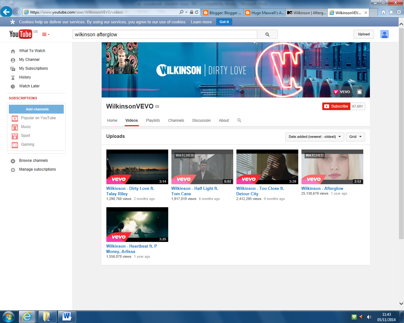Open My Subscriptions in sidebar
Viewport: 404px width, 323px height.
tap(33, 68)
